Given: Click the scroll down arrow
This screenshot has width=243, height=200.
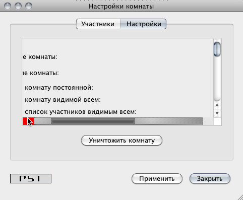Looking at the screenshot, I should pos(217,113).
